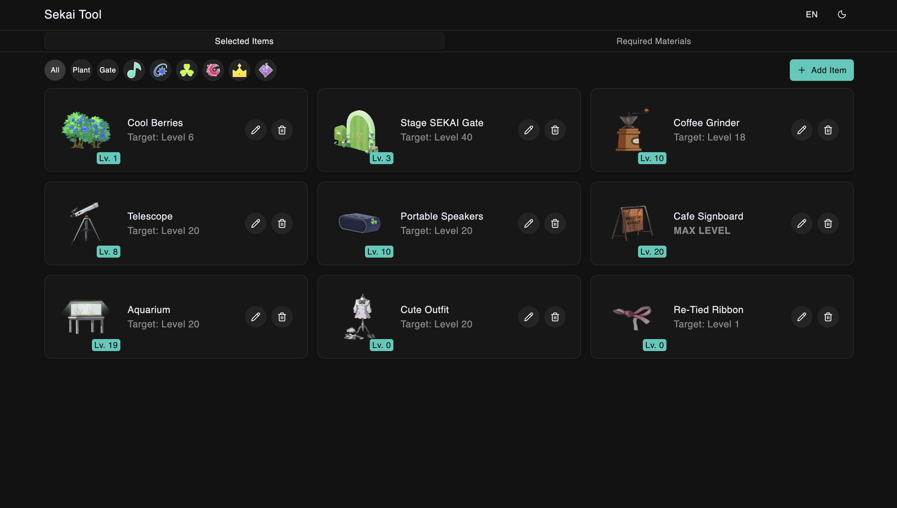
Task: Click the Re-Tied Ribbon name
Action: (x=708, y=310)
